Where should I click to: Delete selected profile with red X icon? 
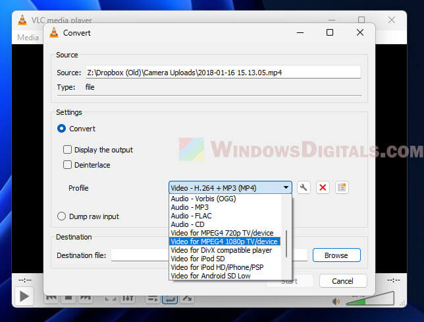tap(323, 187)
